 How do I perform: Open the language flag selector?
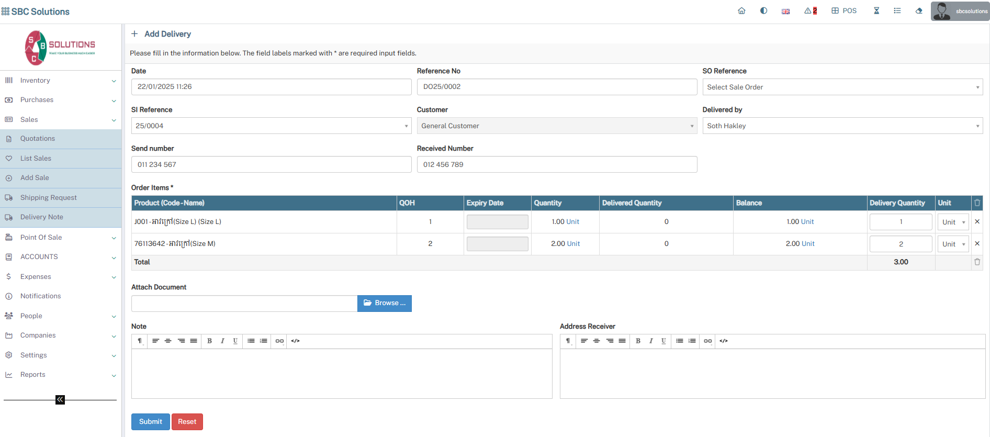tap(785, 12)
